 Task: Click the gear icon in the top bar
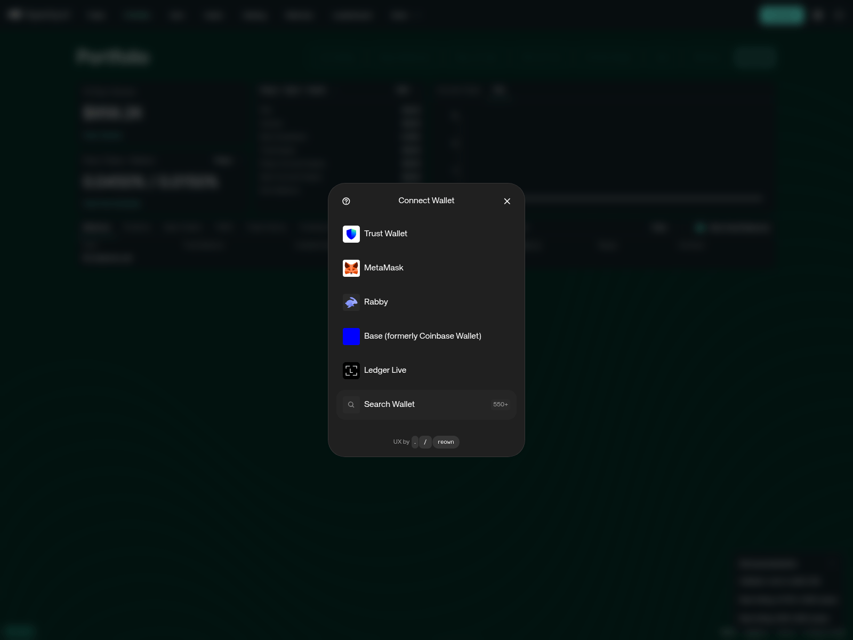click(817, 15)
